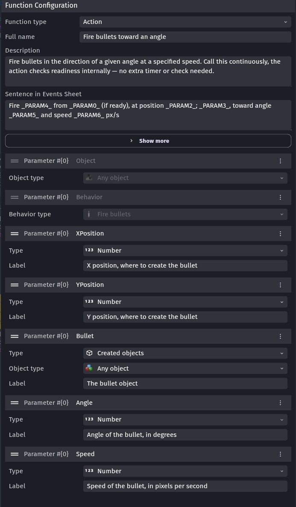Open three-dot menu for XPosition parameter
This screenshot has width=296, height=507.
[280, 233]
